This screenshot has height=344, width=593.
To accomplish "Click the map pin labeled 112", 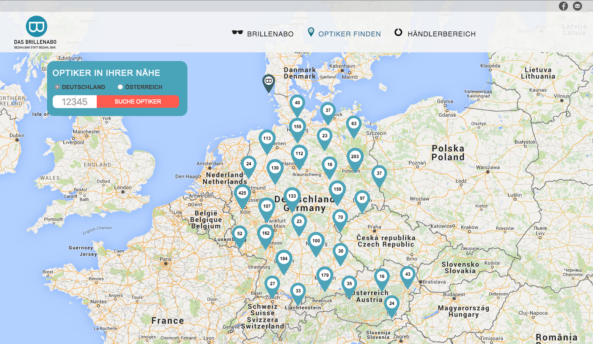I will coord(299,157).
